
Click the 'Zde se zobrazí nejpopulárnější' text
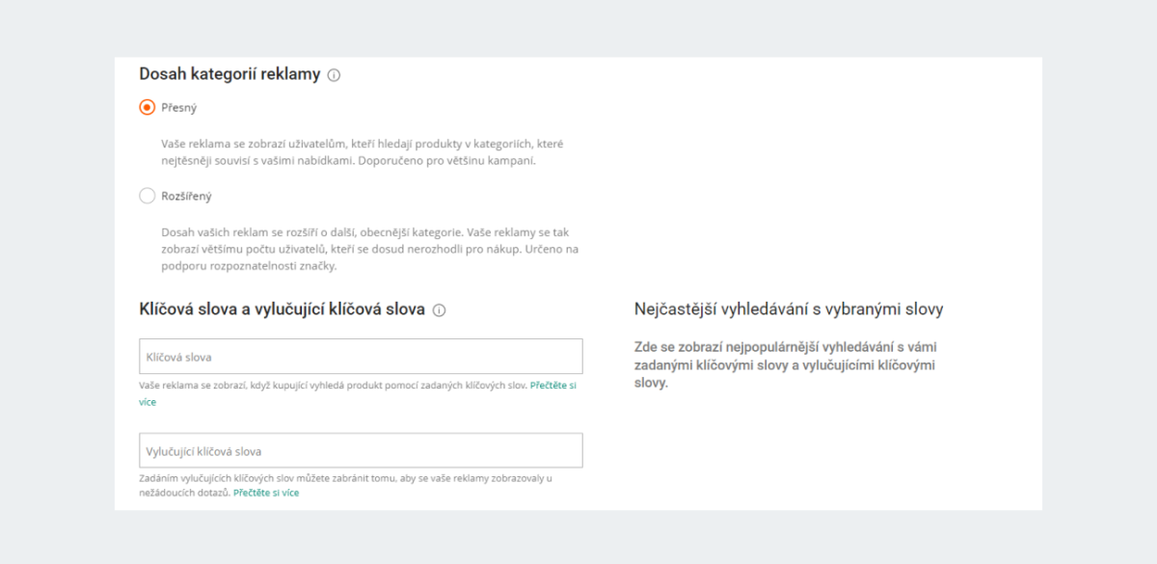click(x=785, y=364)
